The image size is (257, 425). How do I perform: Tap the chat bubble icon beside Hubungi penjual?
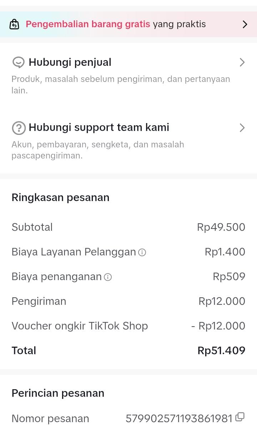18,63
